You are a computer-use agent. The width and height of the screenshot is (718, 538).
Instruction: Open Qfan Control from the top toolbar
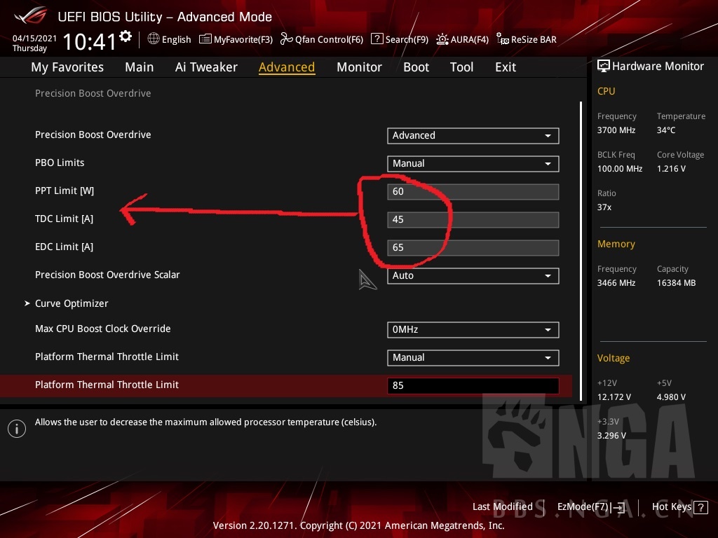322,39
